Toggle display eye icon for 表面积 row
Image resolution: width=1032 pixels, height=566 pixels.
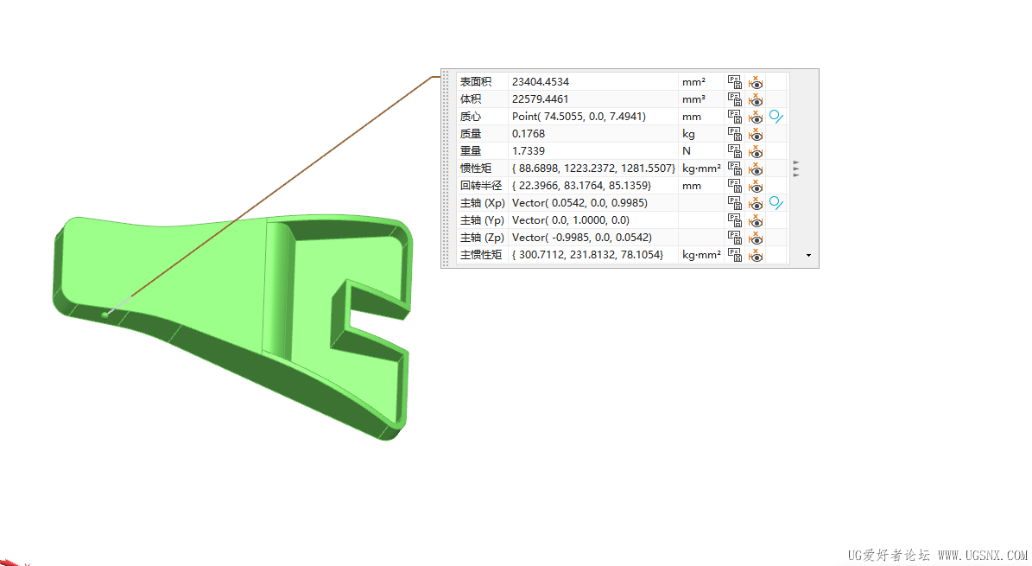coord(756,82)
